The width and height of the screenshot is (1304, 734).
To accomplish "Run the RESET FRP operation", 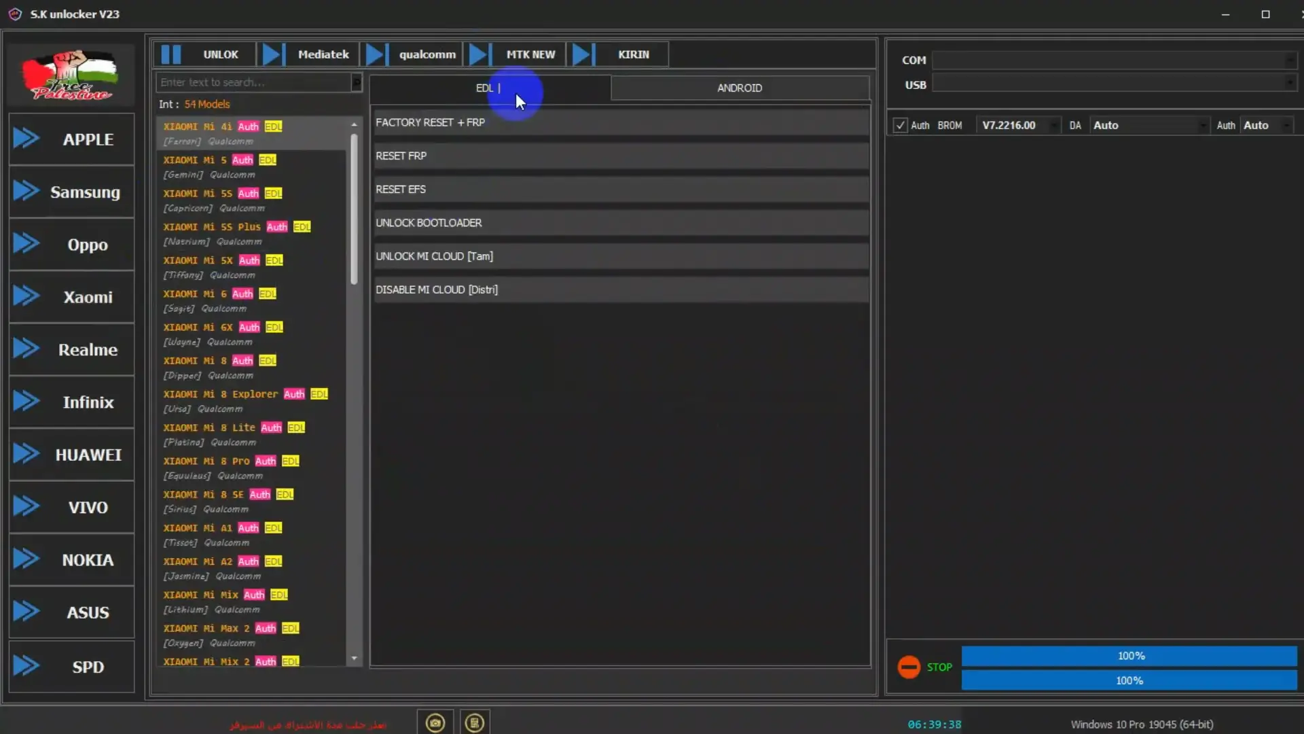I will point(621,156).
